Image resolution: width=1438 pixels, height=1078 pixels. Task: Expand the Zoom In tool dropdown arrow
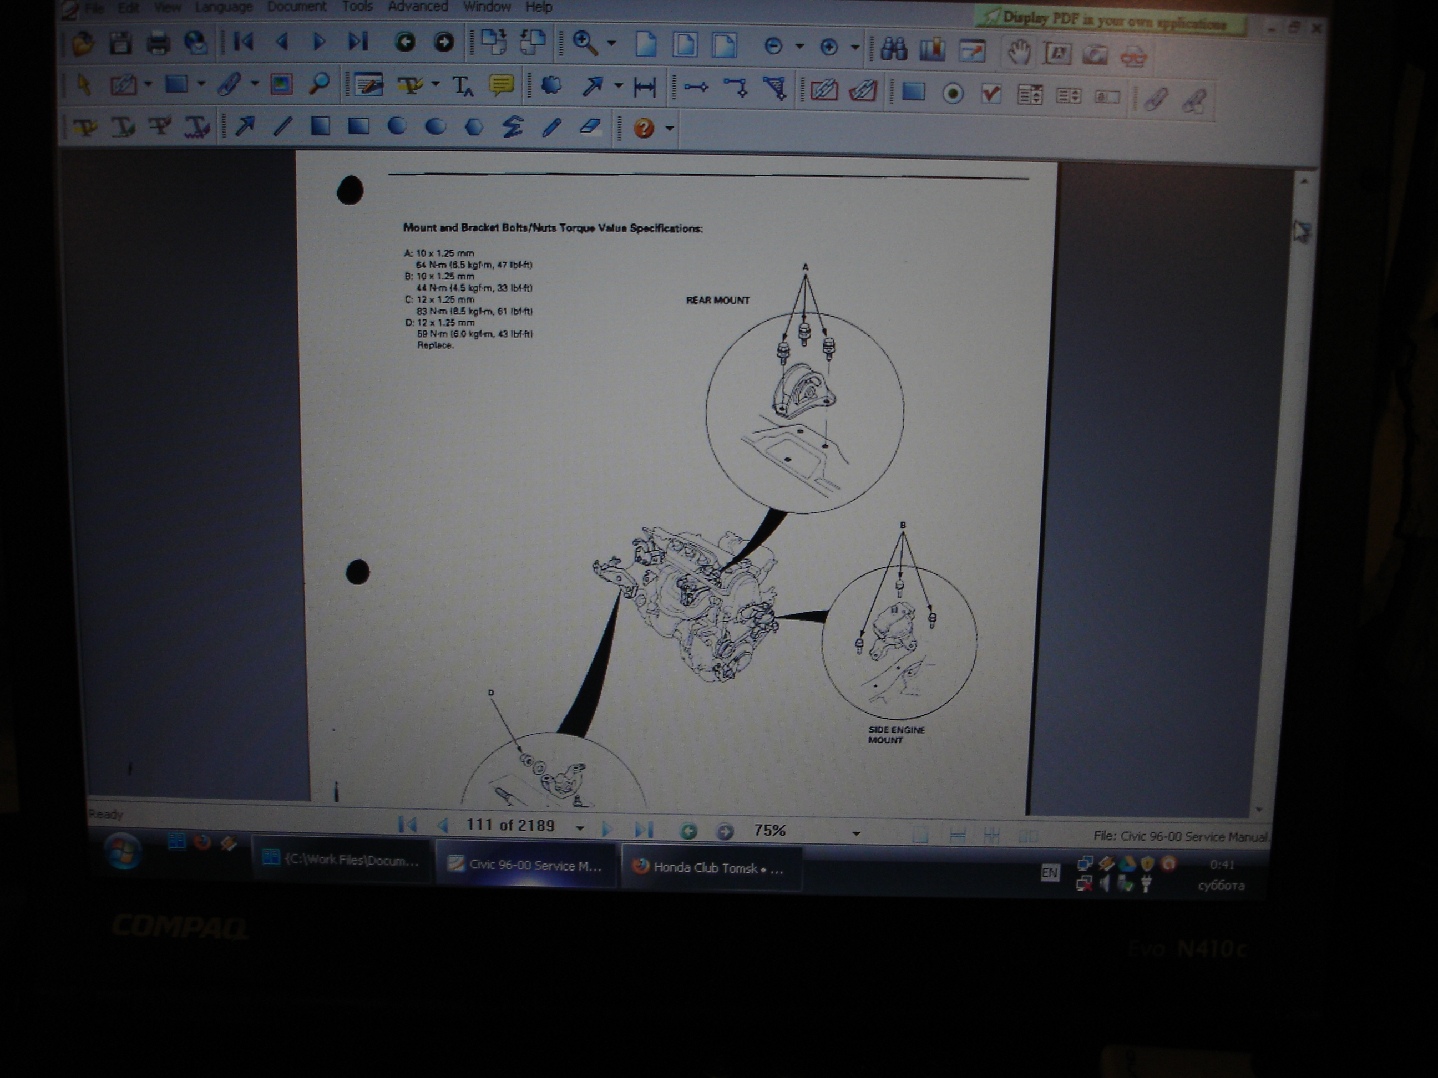point(611,44)
